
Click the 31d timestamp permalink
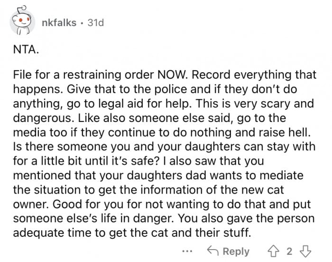tap(96, 23)
